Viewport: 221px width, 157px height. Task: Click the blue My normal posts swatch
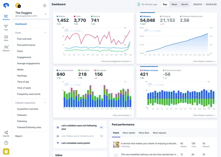coord(57,70)
